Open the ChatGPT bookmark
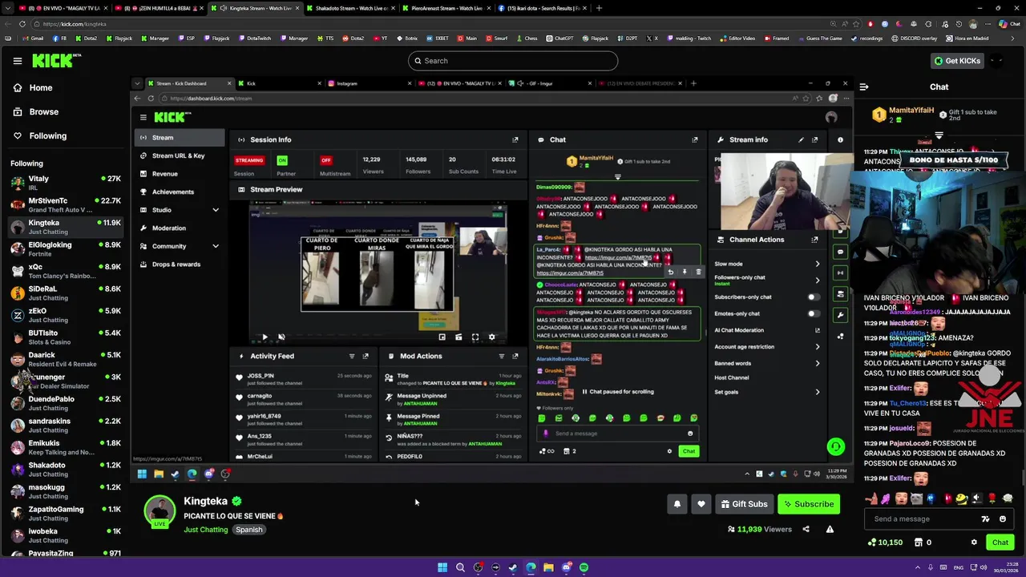 tap(559, 38)
